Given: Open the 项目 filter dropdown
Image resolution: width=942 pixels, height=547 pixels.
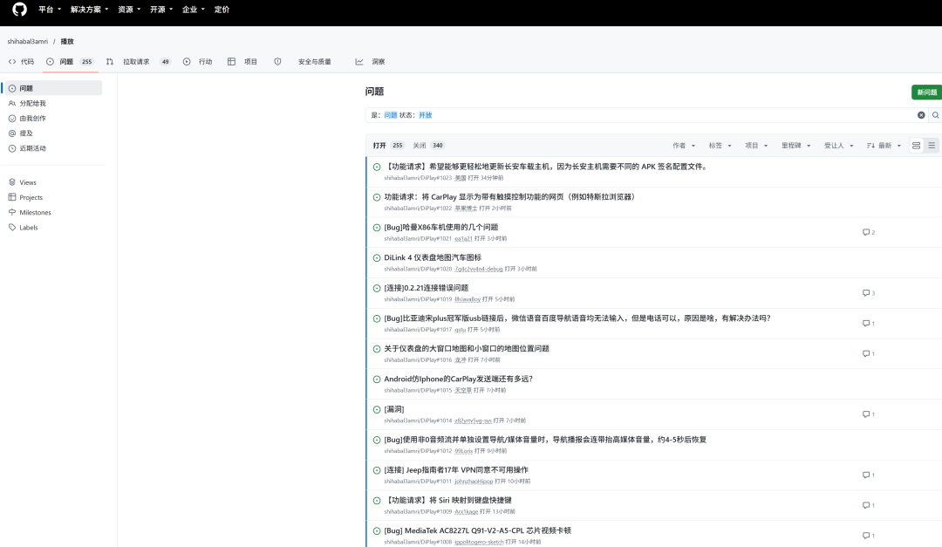Looking at the screenshot, I should [x=756, y=146].
